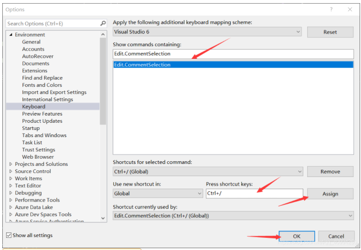Select the Keyboard settings page

point(34,107)
